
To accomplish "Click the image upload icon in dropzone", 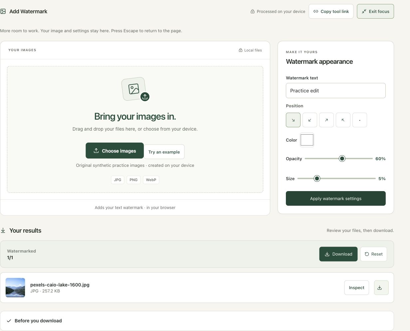I will tap(135, 89).
